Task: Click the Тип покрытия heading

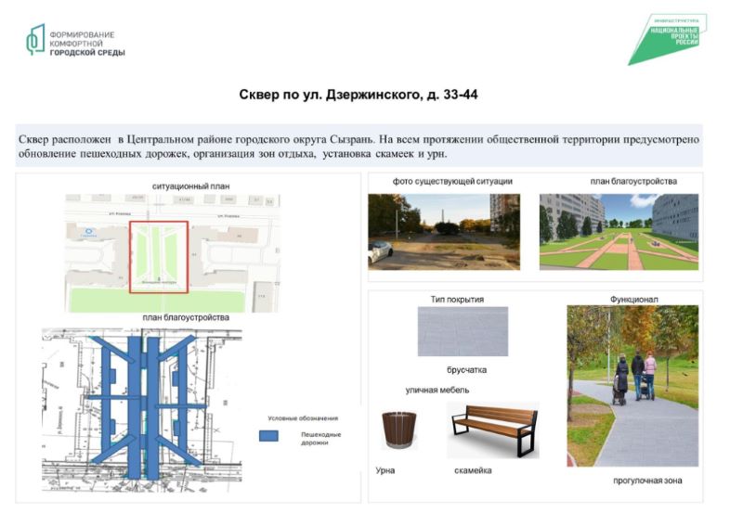Action: point(457,300)
